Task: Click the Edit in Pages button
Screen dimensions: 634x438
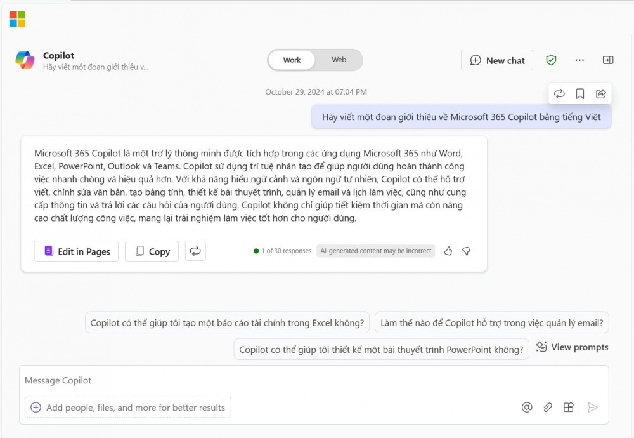Action: click(76, 251)
